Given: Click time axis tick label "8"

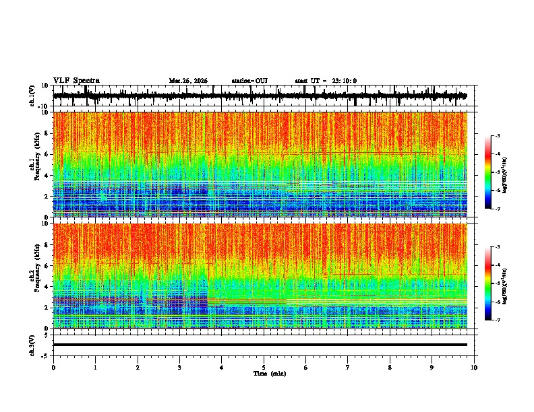Looking at the screenshot, I should [390, 368].
